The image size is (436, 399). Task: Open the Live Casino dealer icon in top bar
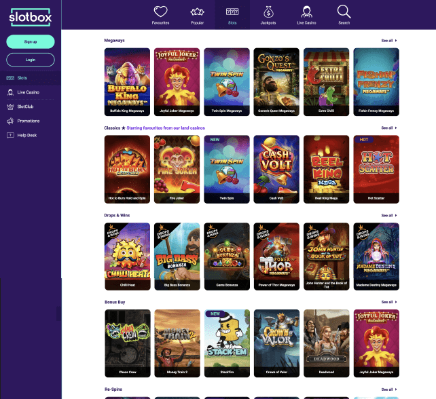coord(306,12)
